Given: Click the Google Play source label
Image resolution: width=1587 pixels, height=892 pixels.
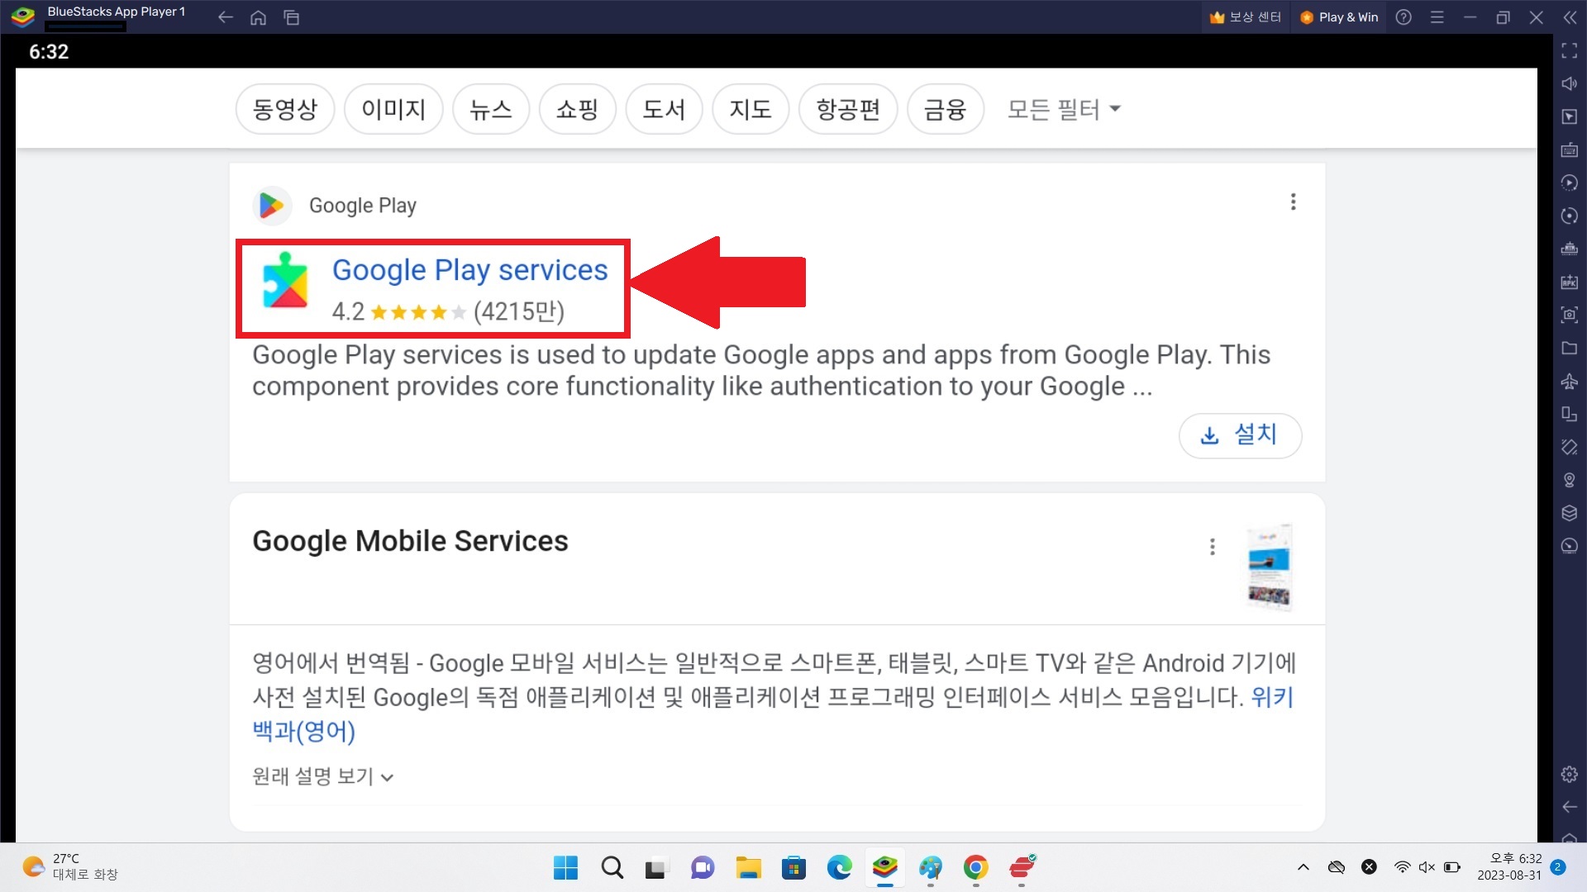Looking at the screenshot, I should [x=362, y=206].
